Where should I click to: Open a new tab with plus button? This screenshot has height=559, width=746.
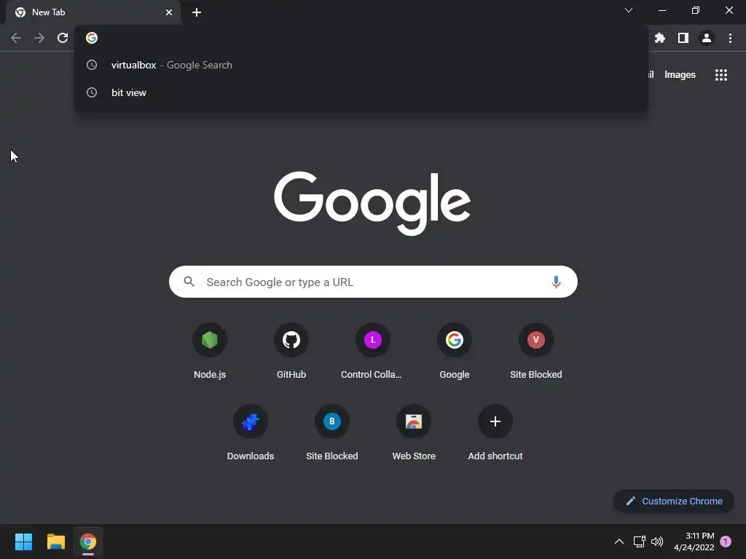pyautogui.click(x=197, y=12)
